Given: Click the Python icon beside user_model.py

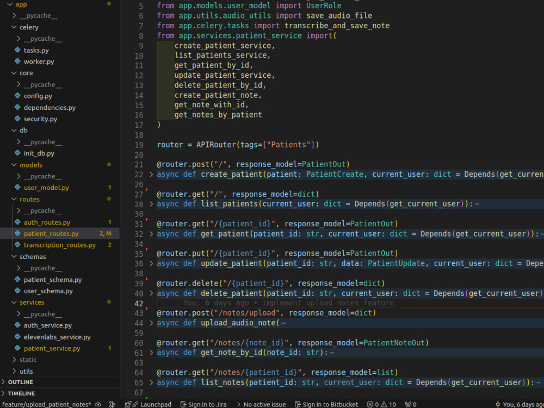Looking at the screenshot, I should tap(17, 187).
